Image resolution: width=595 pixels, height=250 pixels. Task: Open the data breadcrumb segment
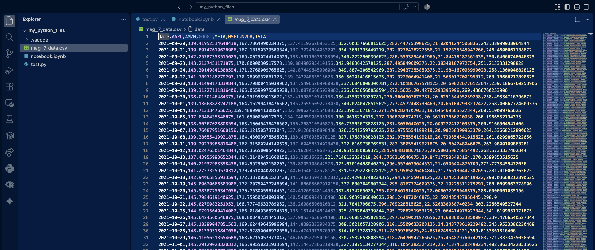pos(199,29)
